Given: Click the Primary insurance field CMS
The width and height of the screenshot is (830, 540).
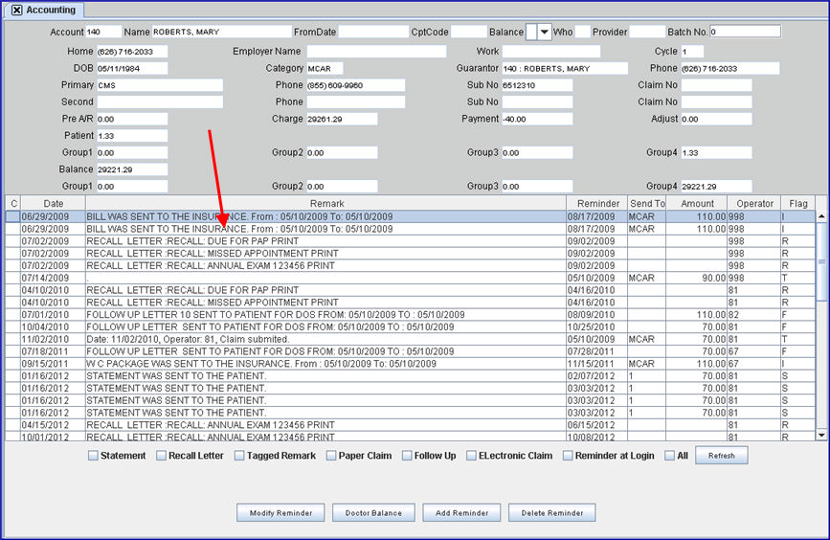Looking at the screenshot, I should [160, 85].
